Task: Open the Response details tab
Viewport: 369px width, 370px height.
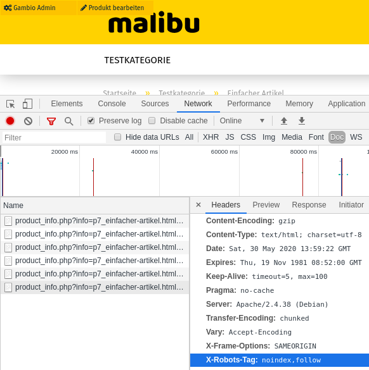Action: [x=309, y=205]
